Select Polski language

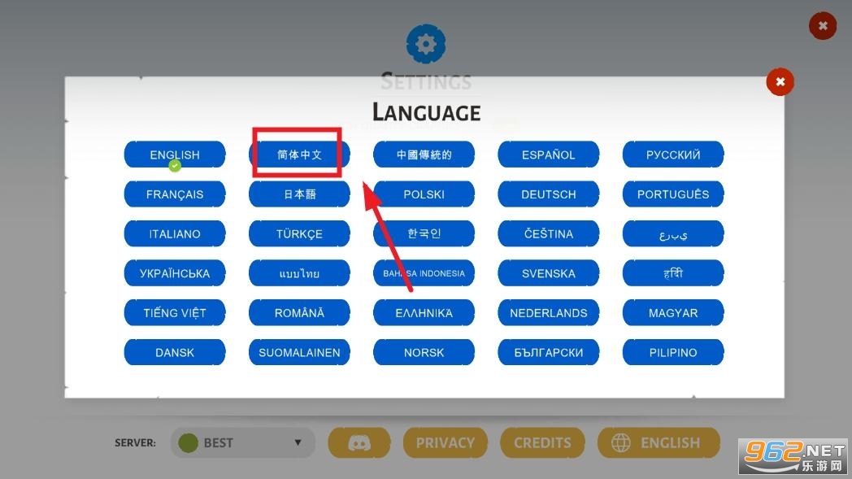[x=424, y=194]
